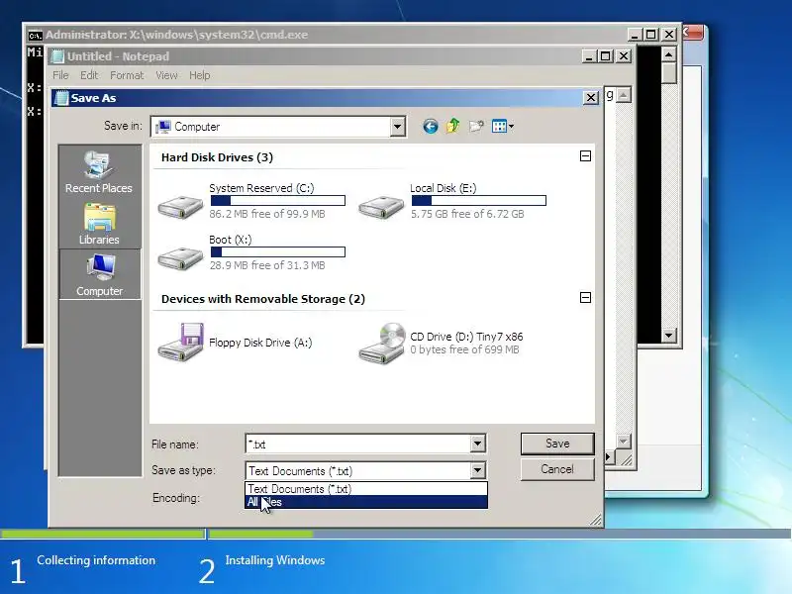Click Notepad horizontal scroll right arrow
Viewport: 792px width, 594px height.
[608, 457]
